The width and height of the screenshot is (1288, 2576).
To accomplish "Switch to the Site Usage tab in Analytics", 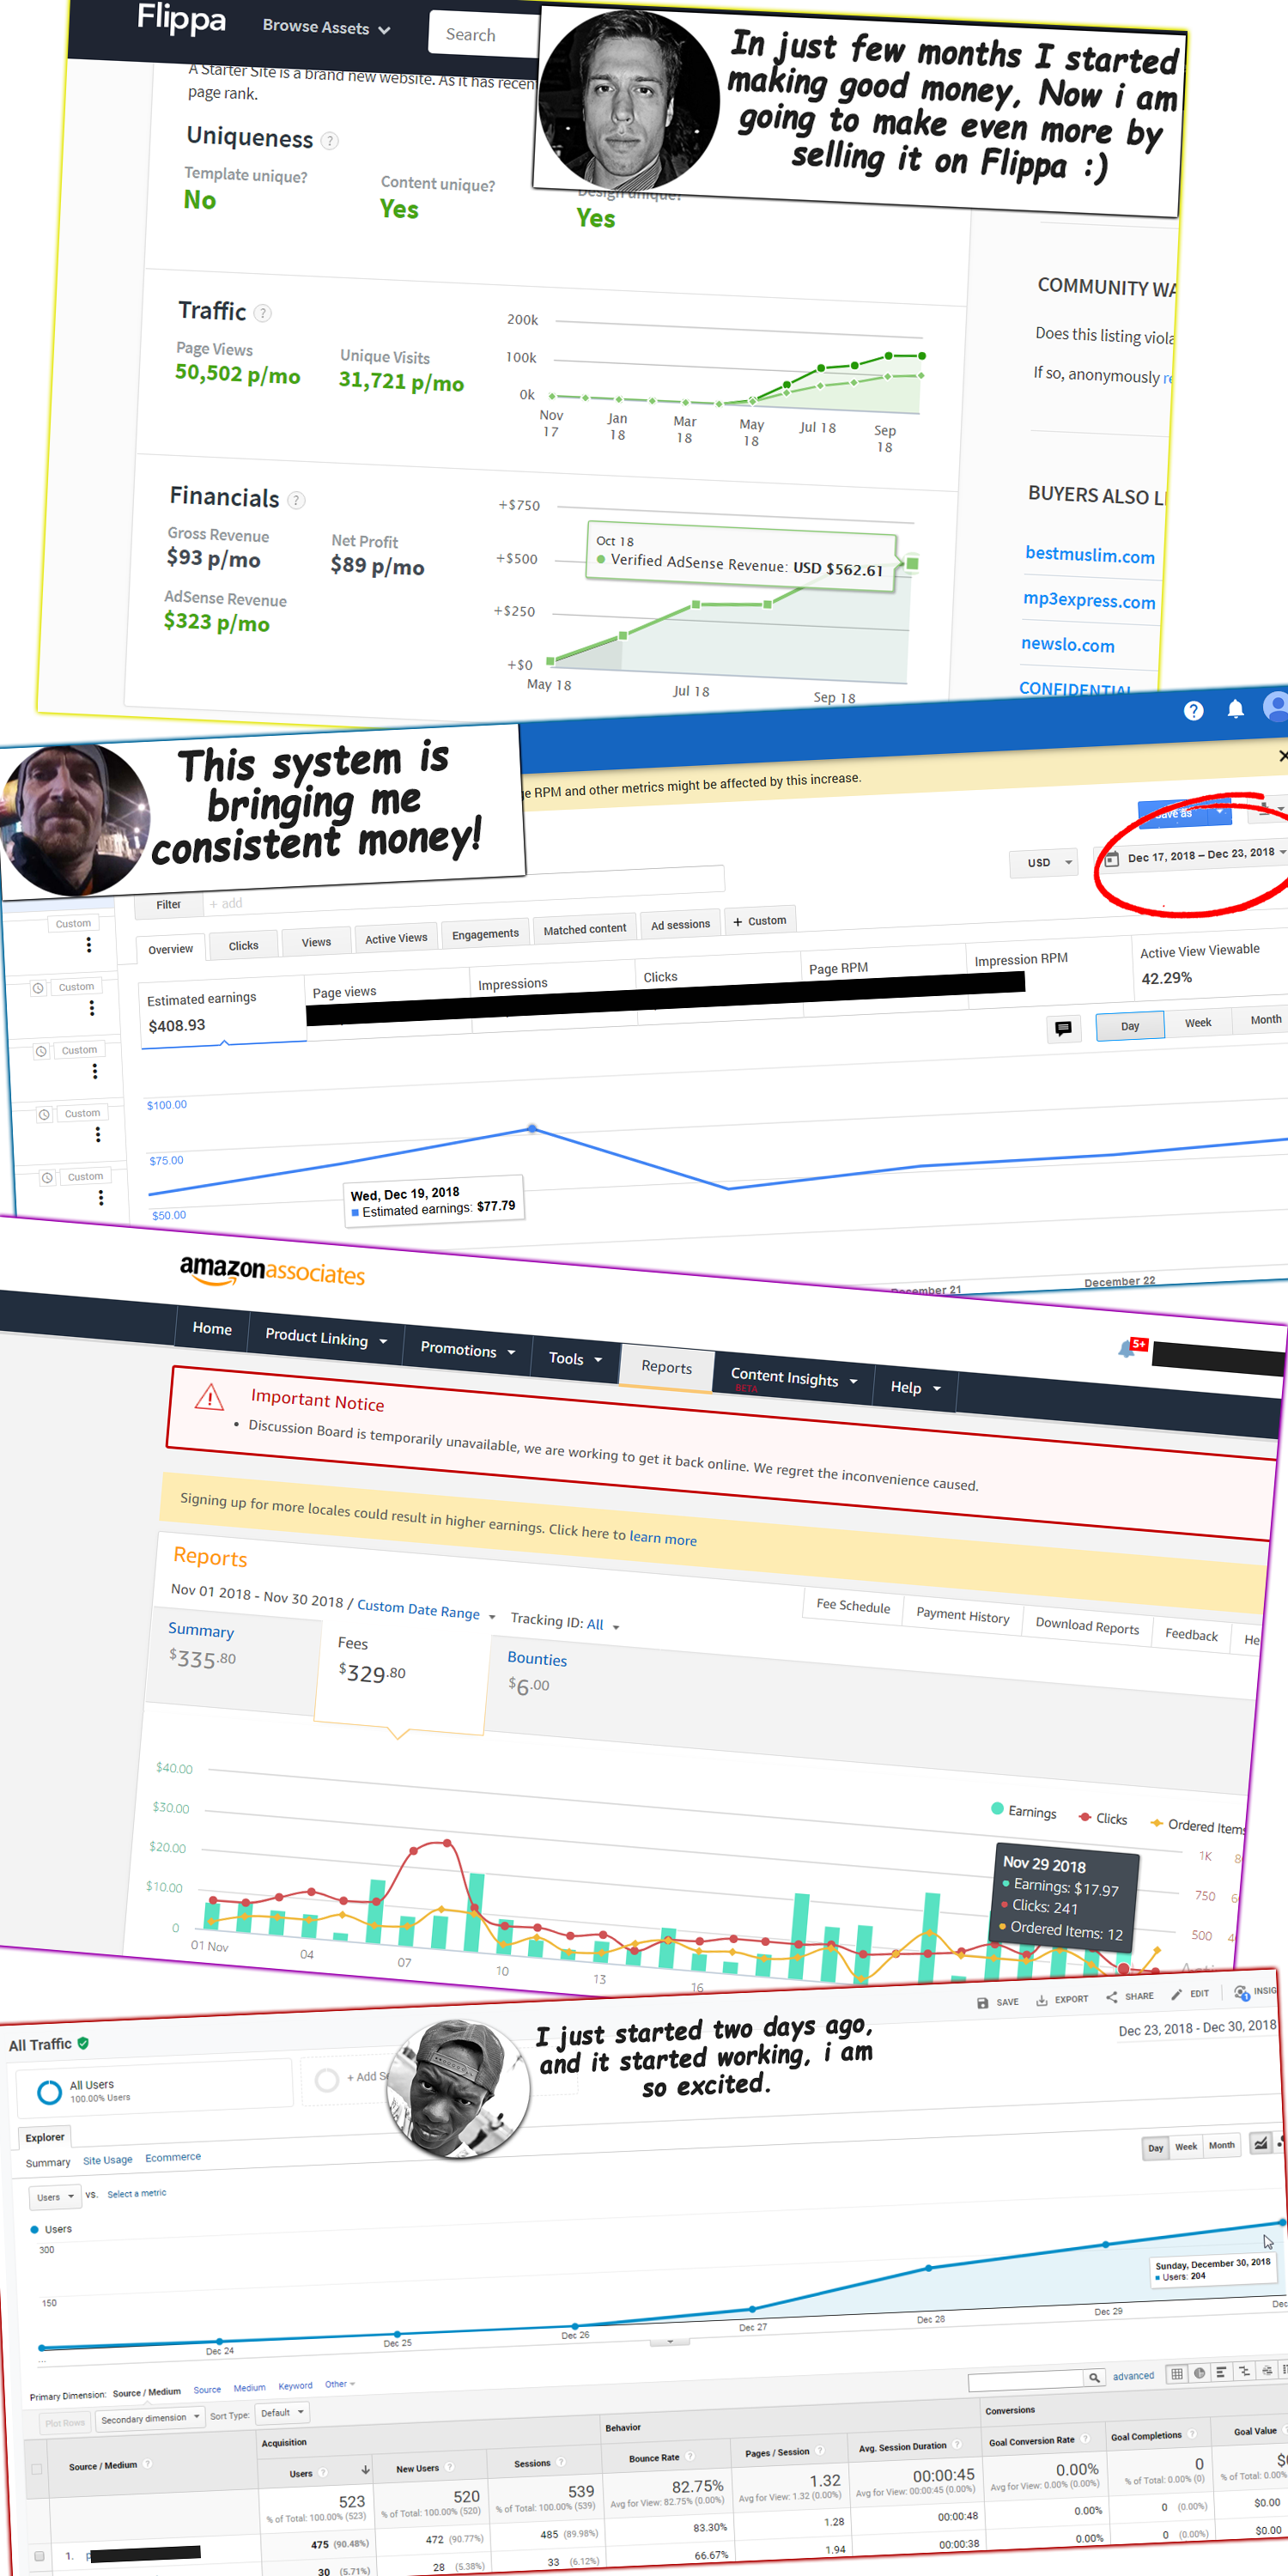I will 107,2160.
